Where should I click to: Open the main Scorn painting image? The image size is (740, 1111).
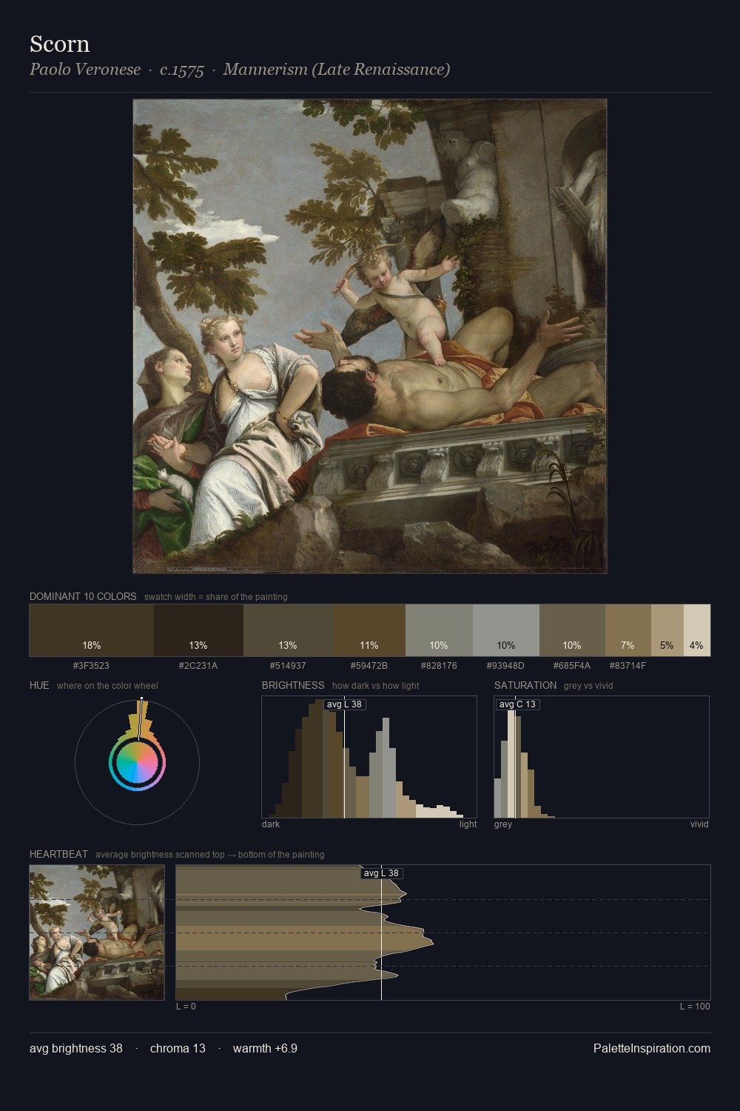pyautogui.click(x=370, y=336)
